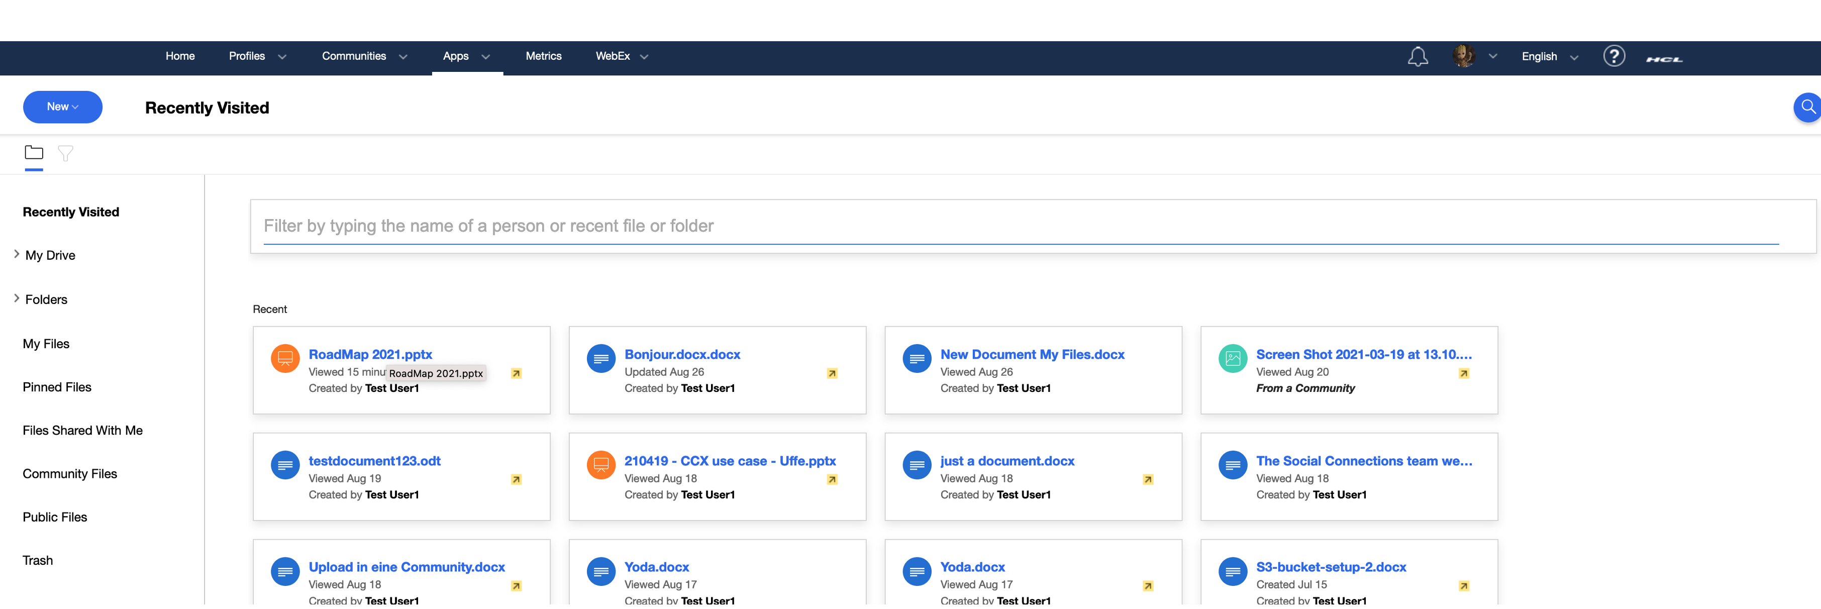The width and height of the screenshot is (1821, 609).
Task: Open Metrics in navigation bar
Action: [x=544, y=56]
